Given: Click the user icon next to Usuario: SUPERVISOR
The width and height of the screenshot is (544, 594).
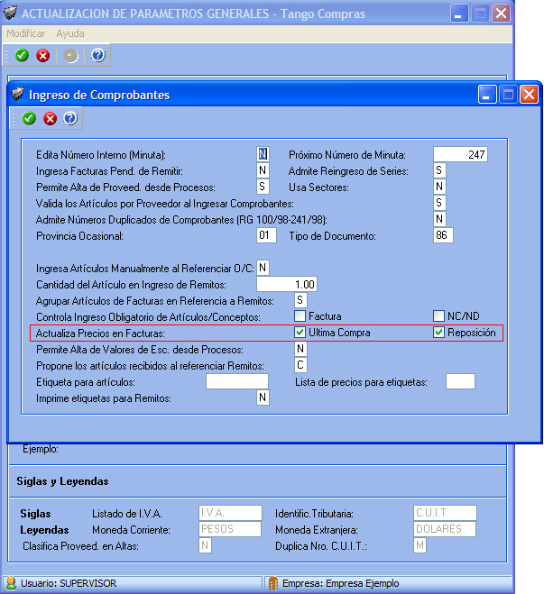Looking at the screenshot, I should [x=12, y=583].
